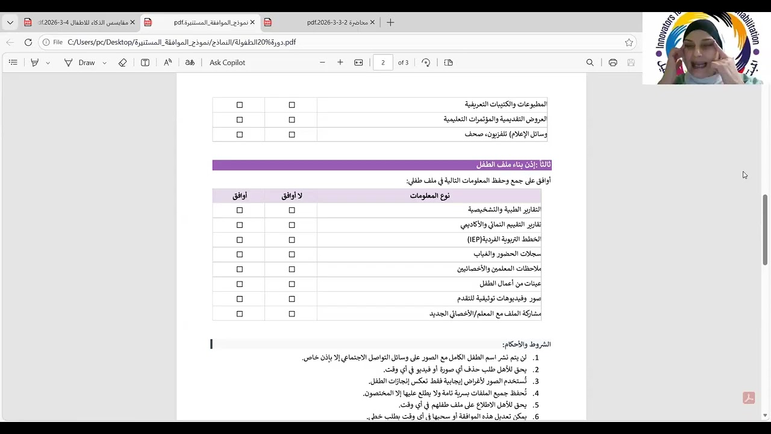Activate the Draw tool

pos(80,63)
